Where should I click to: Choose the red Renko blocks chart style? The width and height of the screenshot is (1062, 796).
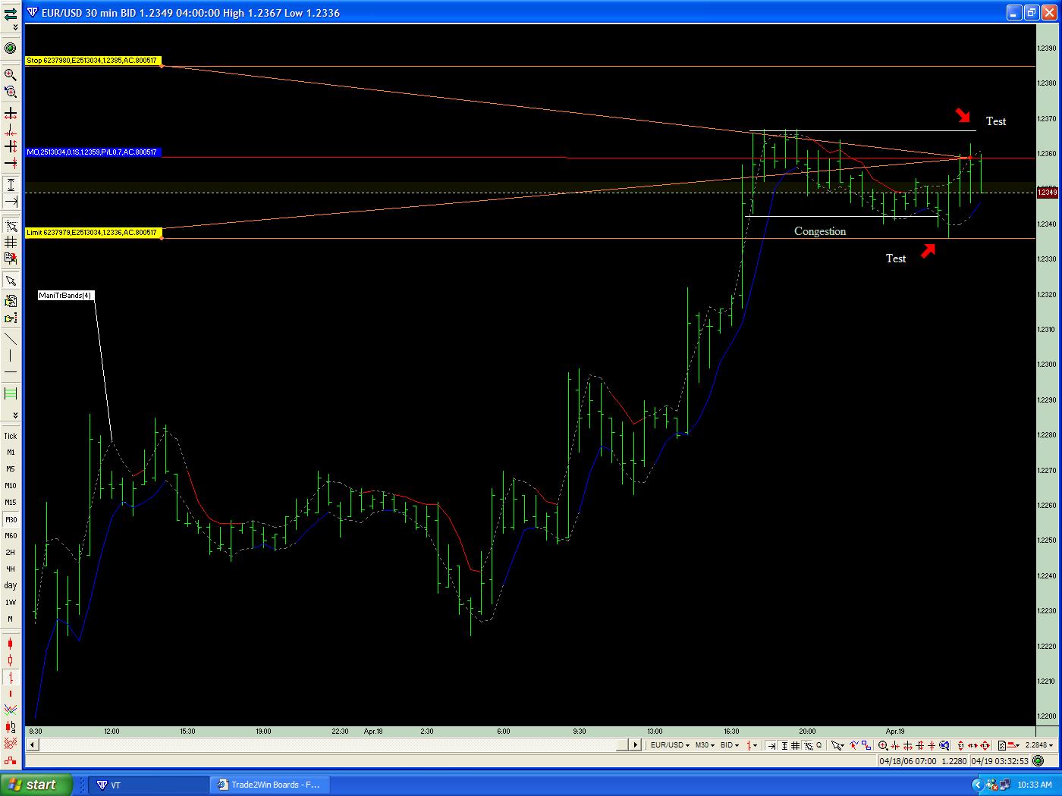pyautogui.click(x=11, y=759)
